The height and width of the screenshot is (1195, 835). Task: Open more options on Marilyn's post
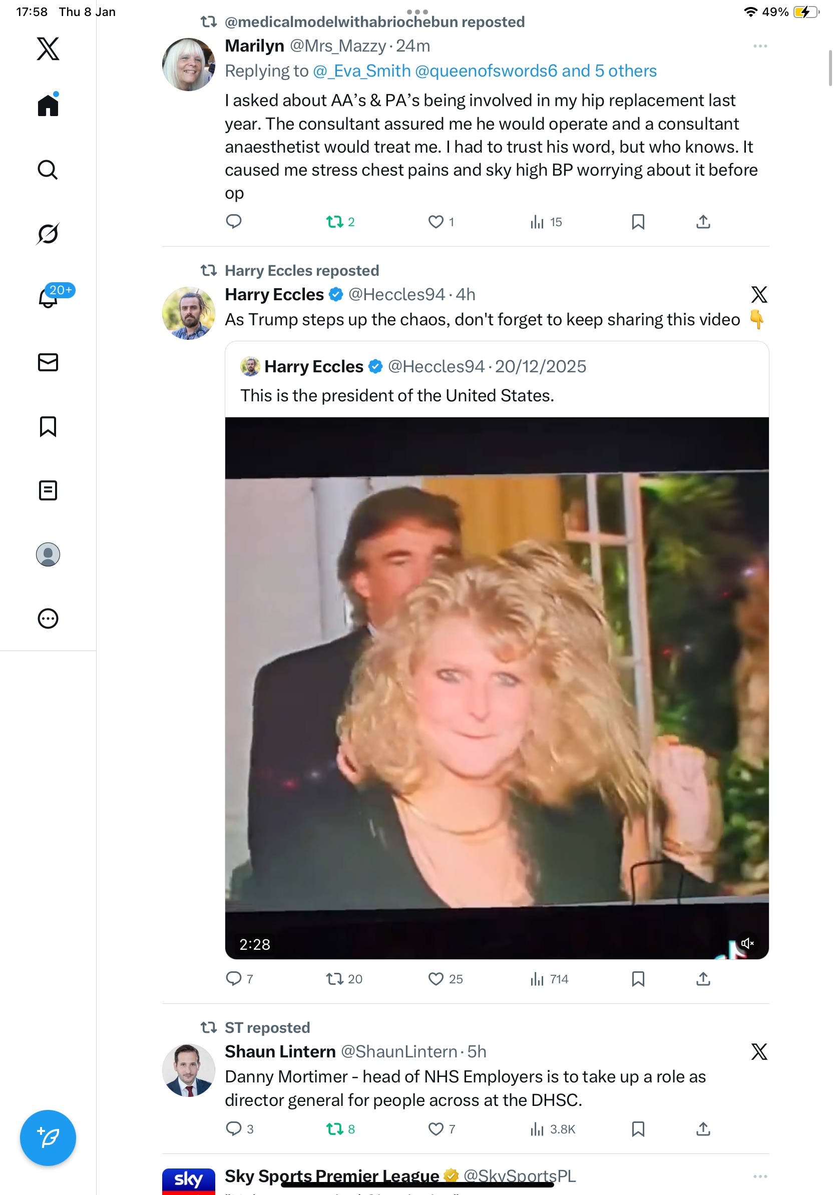pos(760,47)
